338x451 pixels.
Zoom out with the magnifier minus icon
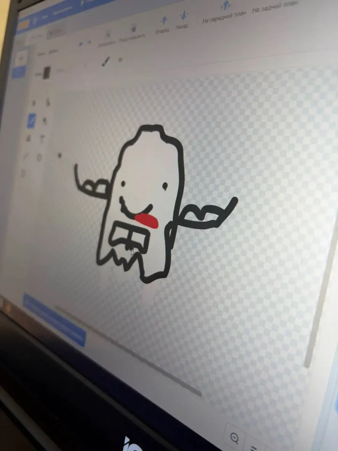(235, 438)
